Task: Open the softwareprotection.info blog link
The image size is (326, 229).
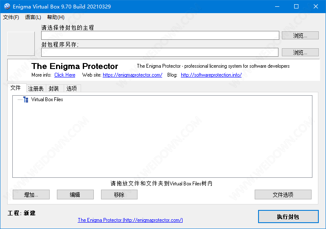Action: point(211,75)
